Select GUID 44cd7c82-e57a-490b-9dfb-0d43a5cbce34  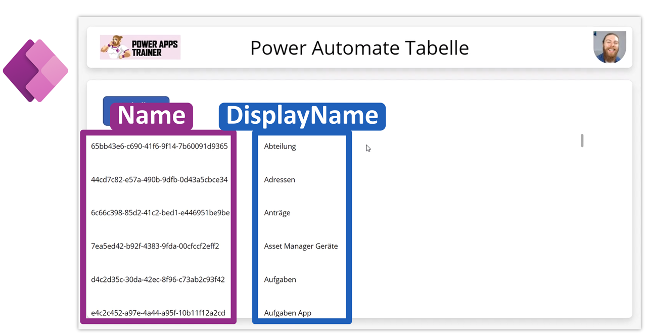coord(159,180)
